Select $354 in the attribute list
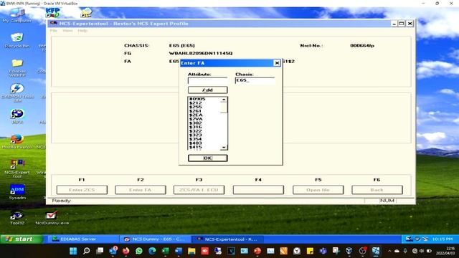Image resolution: width=459 pixels, height=258 pixels. point(196,139)
